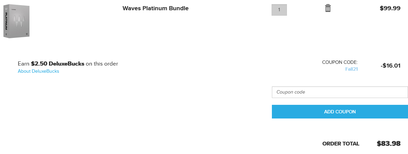
Task: Click the bold $2.50 rewards amount
Action: point(39,64)
